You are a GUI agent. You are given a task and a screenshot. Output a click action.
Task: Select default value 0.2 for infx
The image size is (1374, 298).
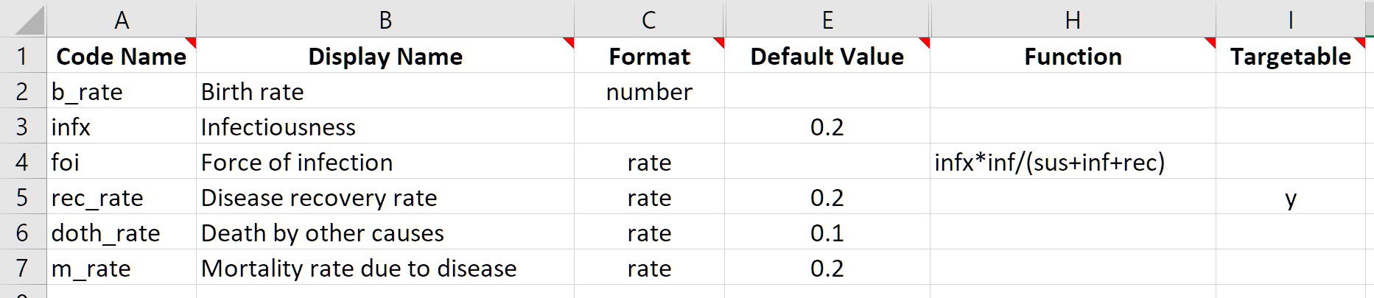[x=827, y=126]
